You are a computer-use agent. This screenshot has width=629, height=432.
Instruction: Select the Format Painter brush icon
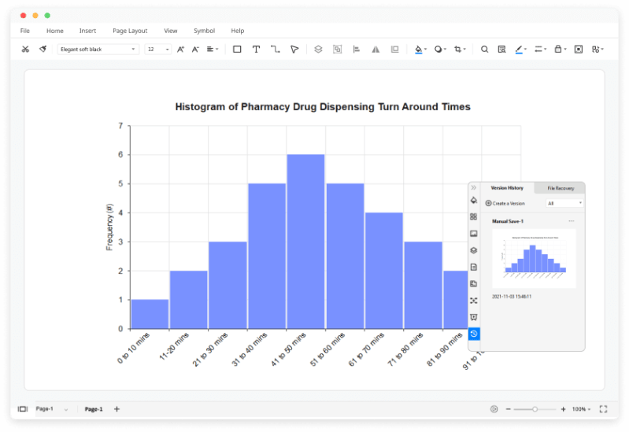(43, 49)
